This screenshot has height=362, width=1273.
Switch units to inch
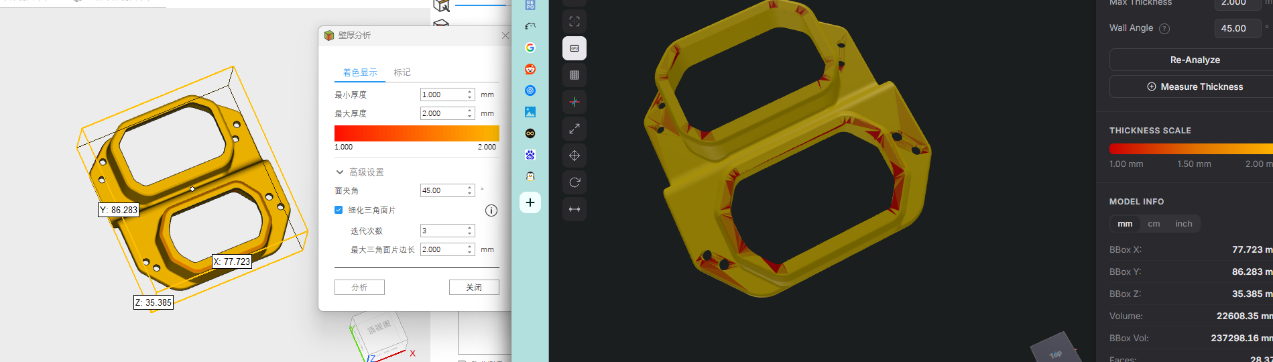coord(1183,224)
